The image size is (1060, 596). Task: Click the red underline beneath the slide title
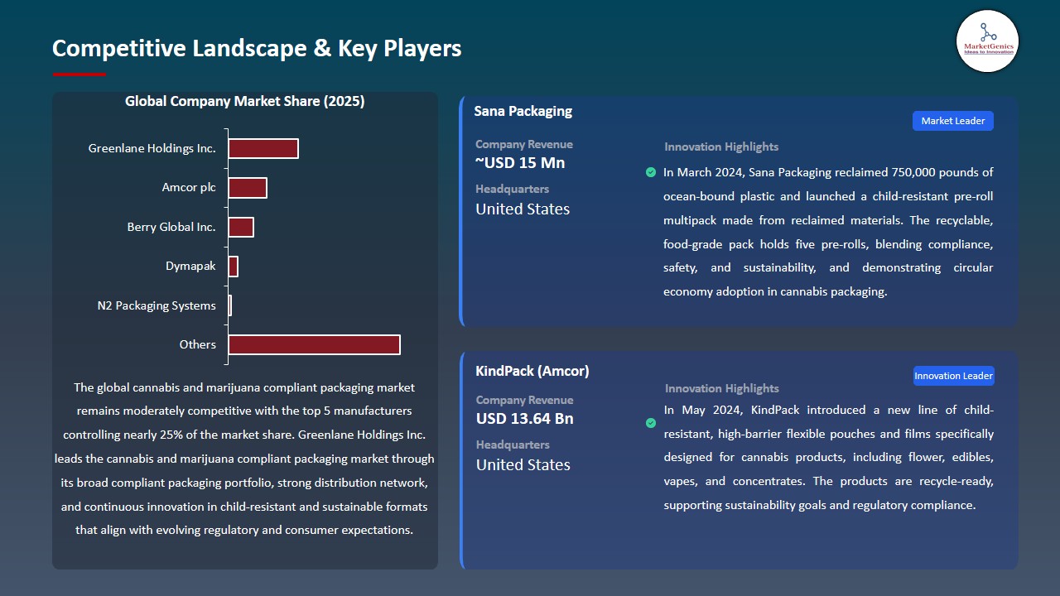(79, 73)
